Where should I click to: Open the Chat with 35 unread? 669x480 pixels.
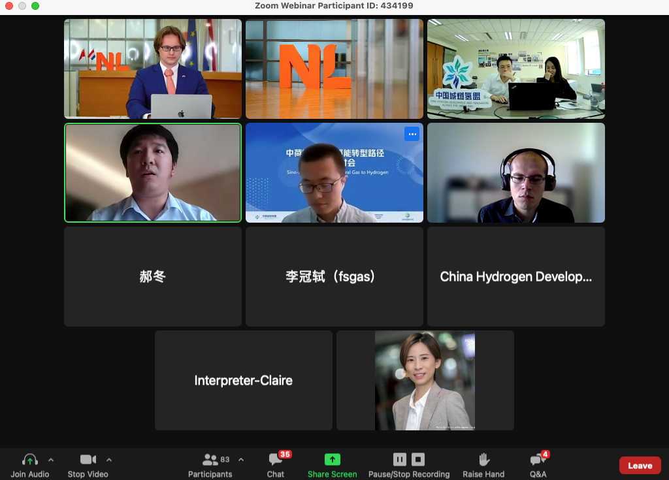276,460
